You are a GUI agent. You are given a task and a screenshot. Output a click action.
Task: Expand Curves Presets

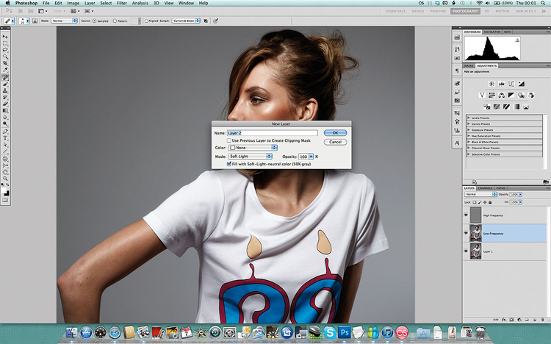pyautogui.click(x=469, y=123)
